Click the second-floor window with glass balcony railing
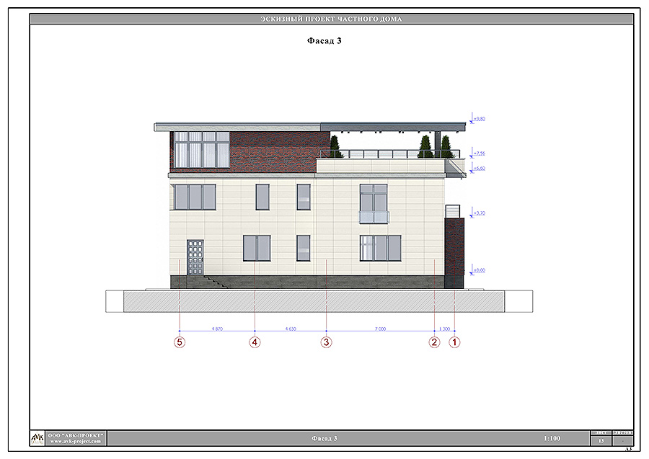The width and height of the screenshot is (649, 459). 374,204
